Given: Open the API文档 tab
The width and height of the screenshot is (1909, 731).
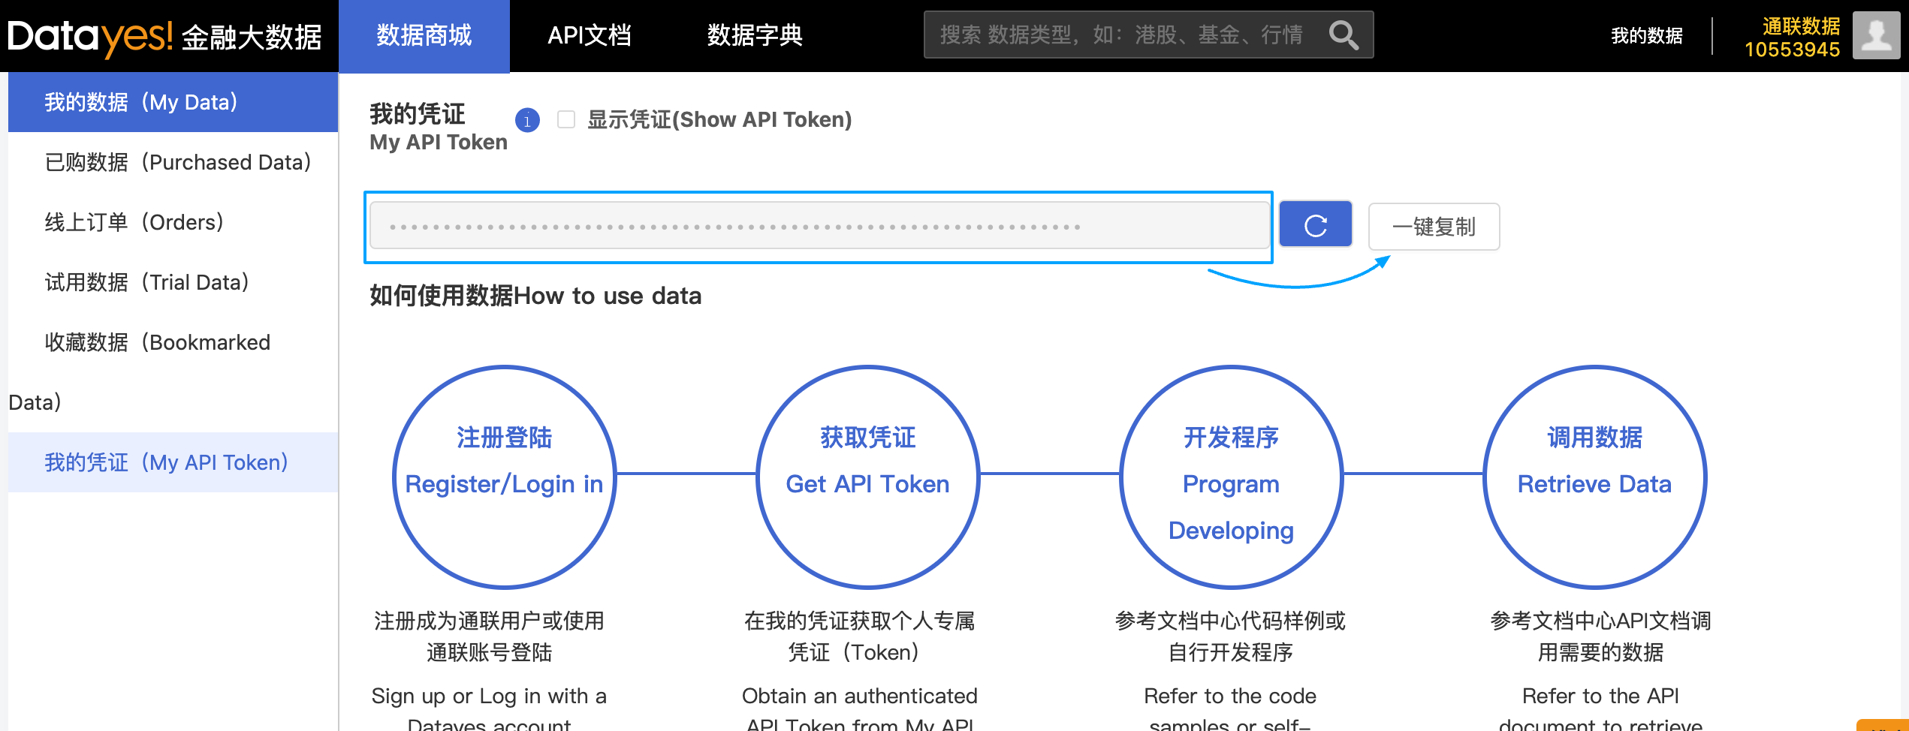Looking at the screenshot, I should pos(590,35).
